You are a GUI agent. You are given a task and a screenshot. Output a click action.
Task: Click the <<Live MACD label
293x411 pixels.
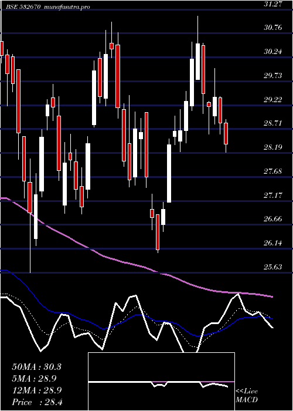click(247, 396)
